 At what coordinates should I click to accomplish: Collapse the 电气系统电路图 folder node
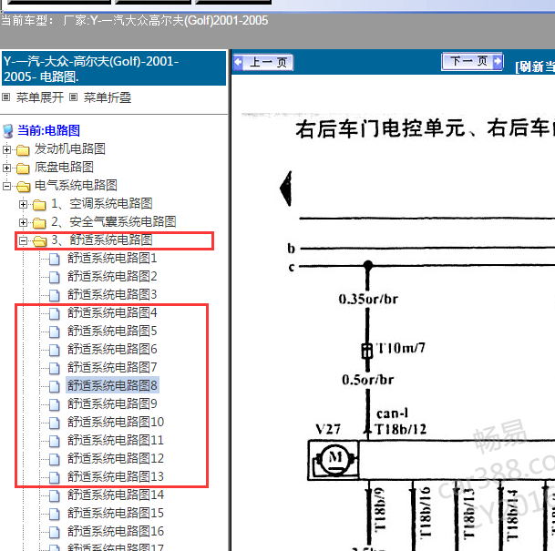pos(6,186)
